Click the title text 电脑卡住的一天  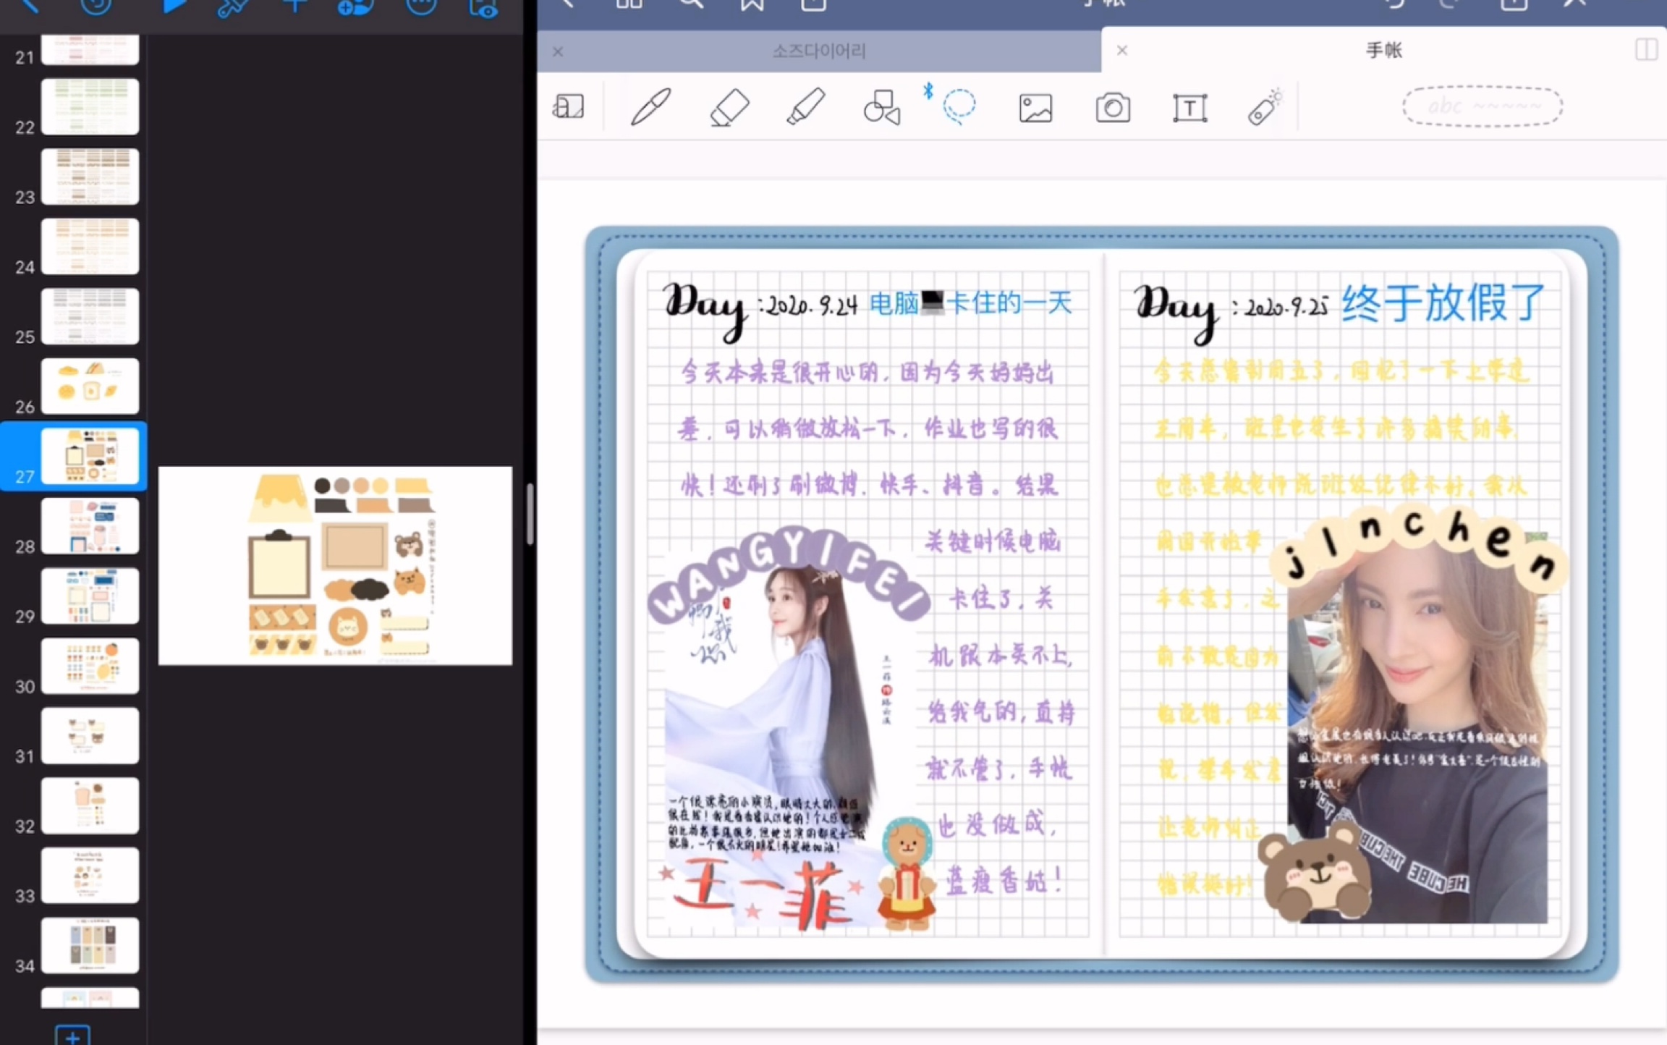pyautogui.click(x=970, y=303)
